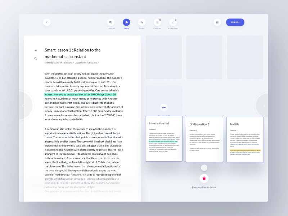The width and height of the screenshot is (288, 216).
Task: Open the Draft question 2 card
Action: [204, 139]
